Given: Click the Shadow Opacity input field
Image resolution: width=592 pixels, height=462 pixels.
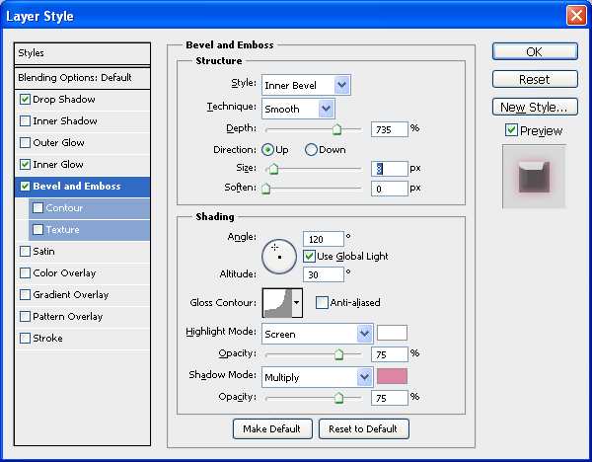Looking at the screenshot, I should pos(390,398).
